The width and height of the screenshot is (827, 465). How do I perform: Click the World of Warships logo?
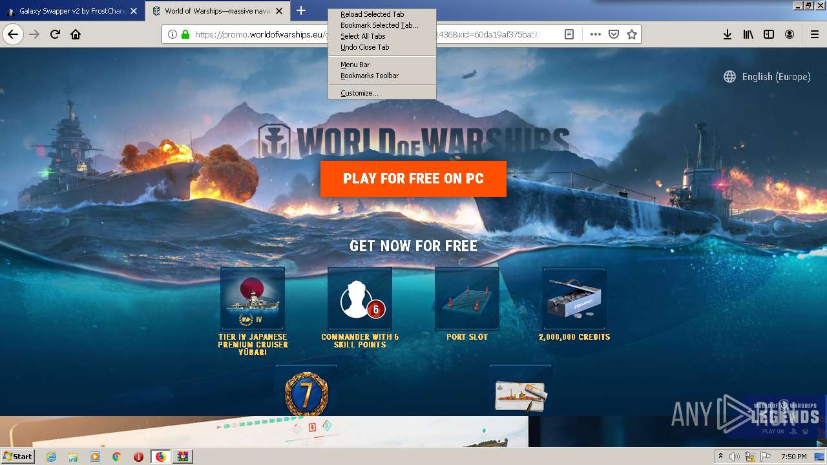[413, 141]
